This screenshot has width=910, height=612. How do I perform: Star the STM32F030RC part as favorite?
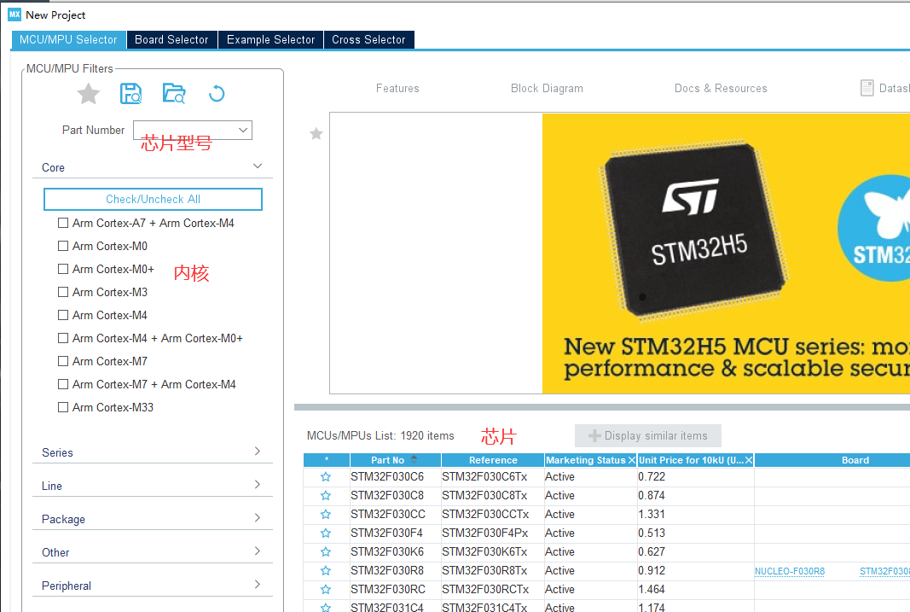click(325, 589)
